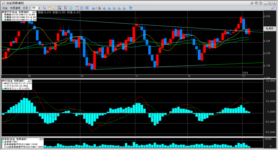Click the chart window icon beside title

[x=4, y=3]
